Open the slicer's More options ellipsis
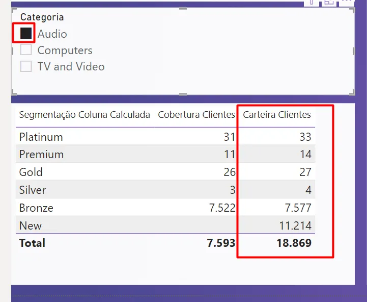The height and width of the screenshot is (302, 367). [x=347, y=2]
